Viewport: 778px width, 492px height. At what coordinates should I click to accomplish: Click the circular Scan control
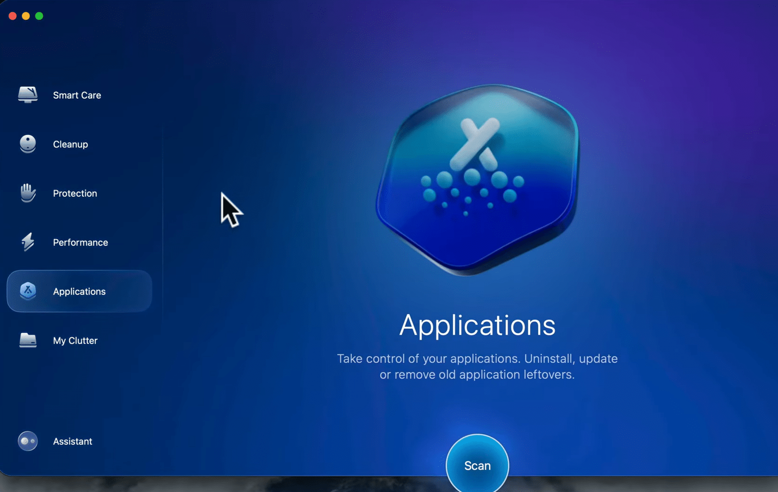point(477,465)
